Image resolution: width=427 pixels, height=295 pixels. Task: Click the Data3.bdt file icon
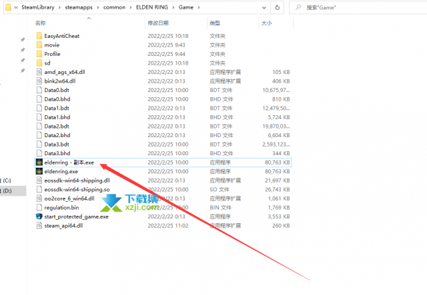point(39,144)
